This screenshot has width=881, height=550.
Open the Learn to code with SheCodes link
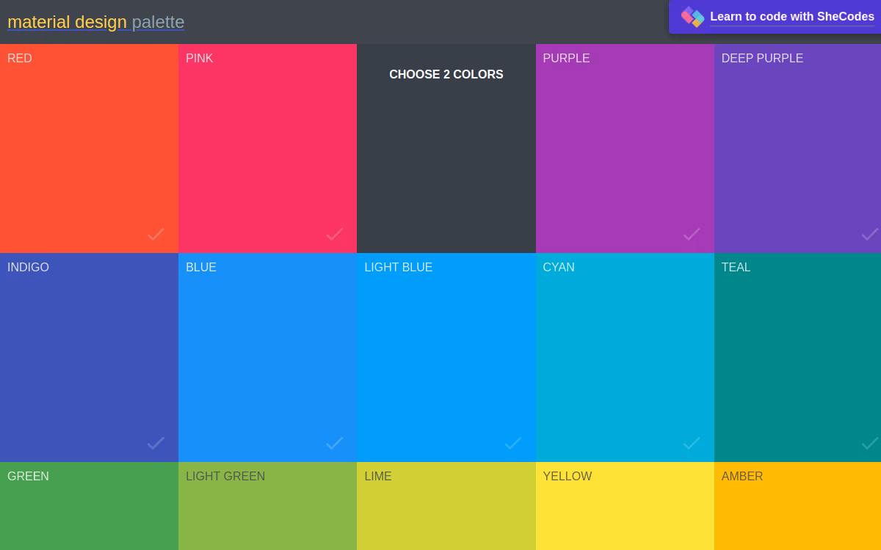coord(792,16)
